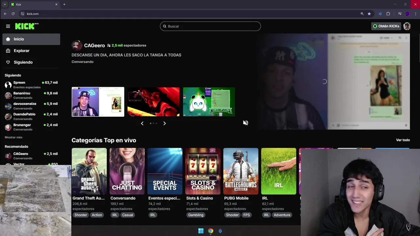Click Gambling tag under Slots & Casino
The height and width of the screenshot is (236, 420).
(x=196, y=215)
